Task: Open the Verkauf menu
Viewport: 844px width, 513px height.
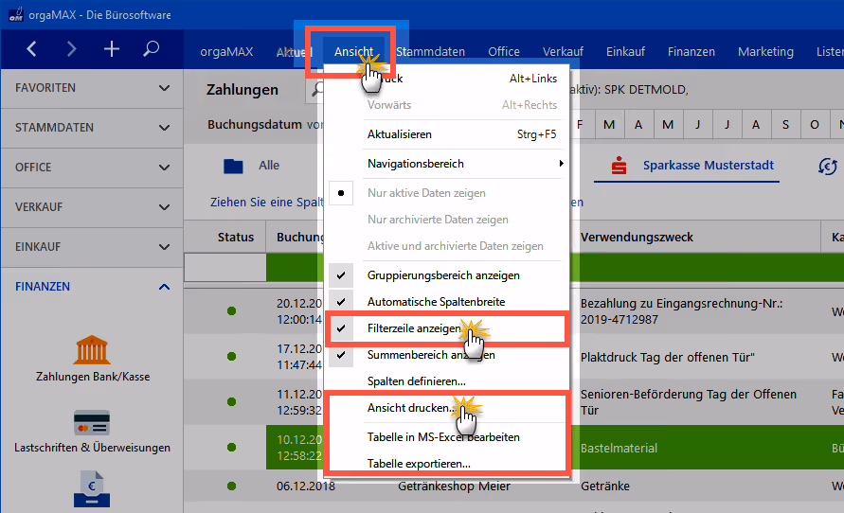Action: coord(563,52)
